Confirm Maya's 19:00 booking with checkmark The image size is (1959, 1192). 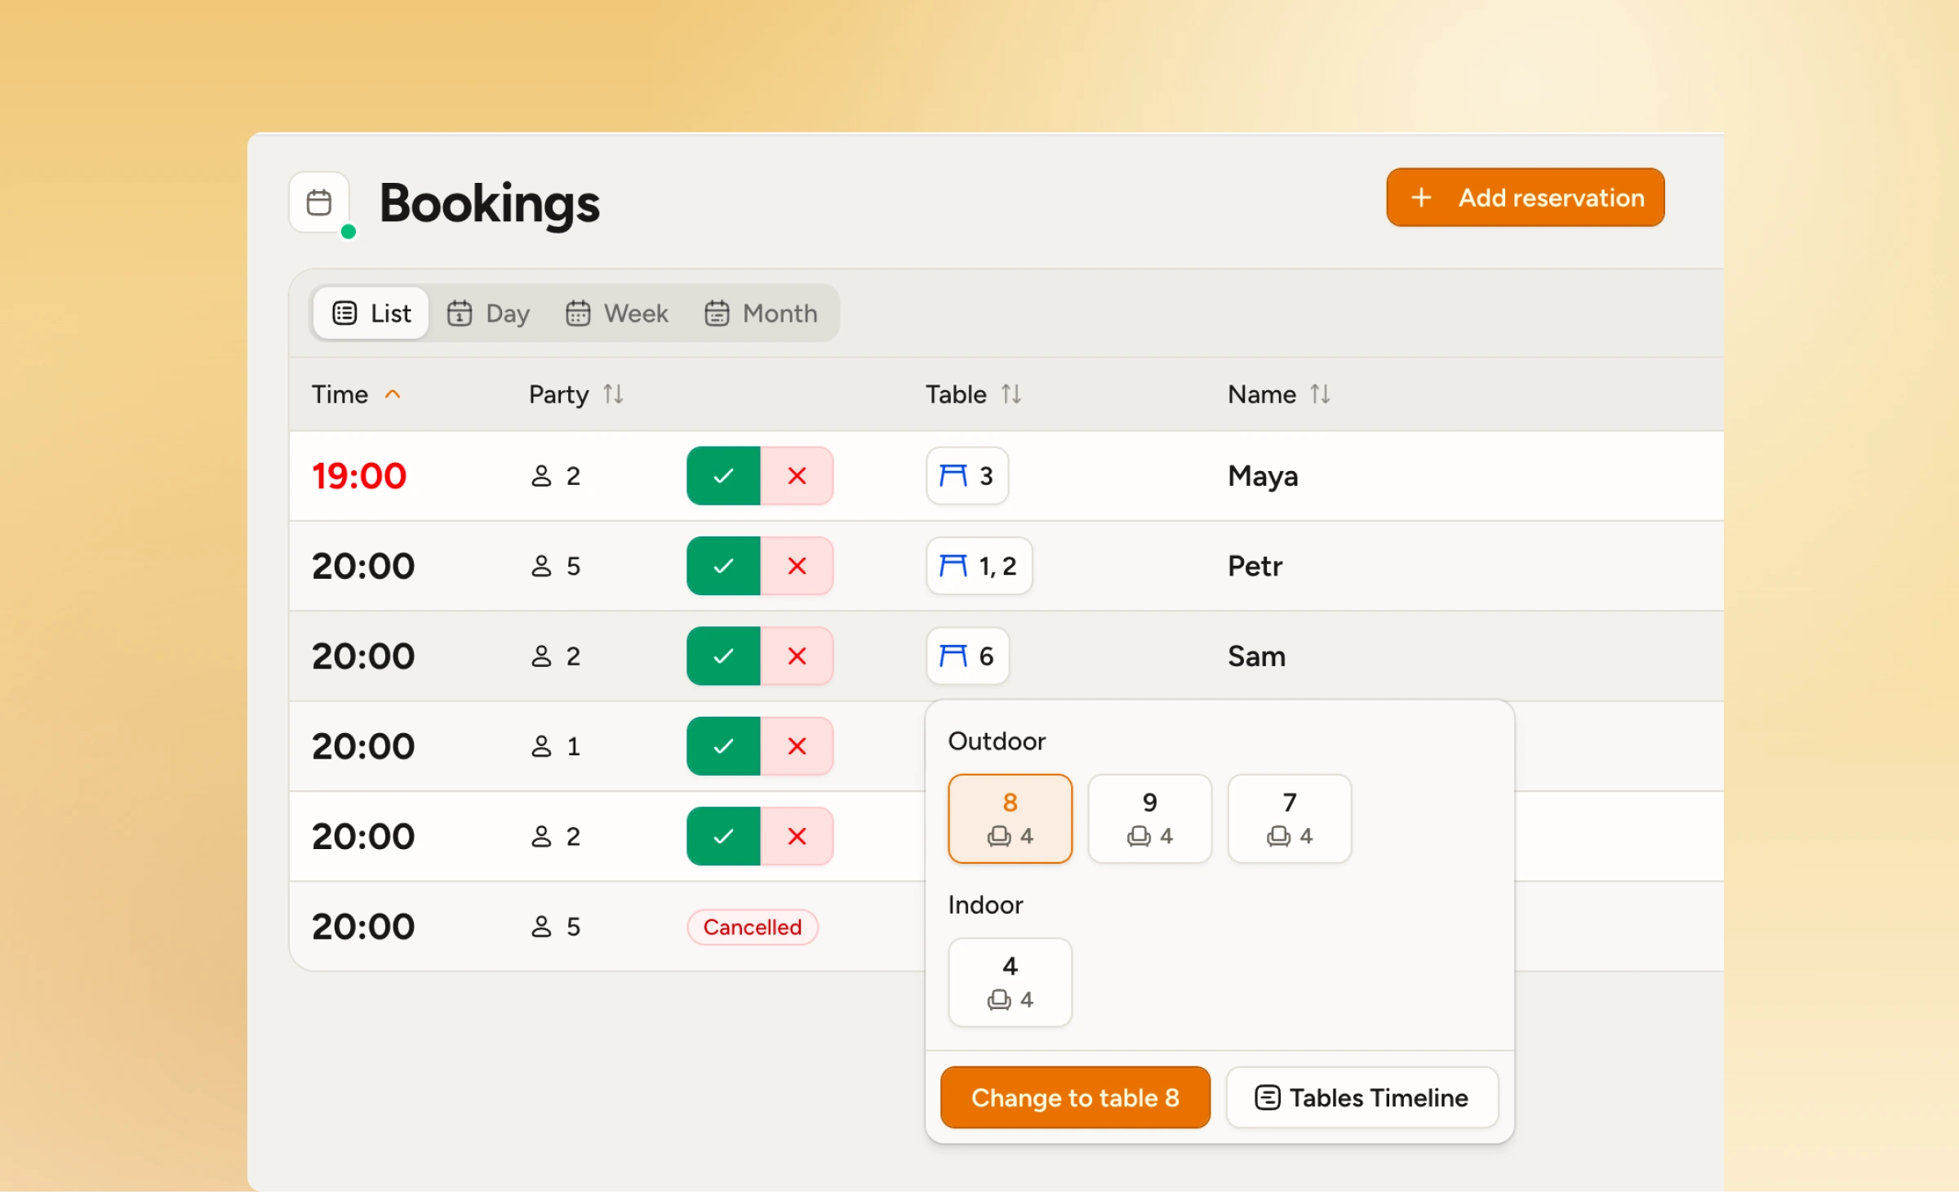723,476
